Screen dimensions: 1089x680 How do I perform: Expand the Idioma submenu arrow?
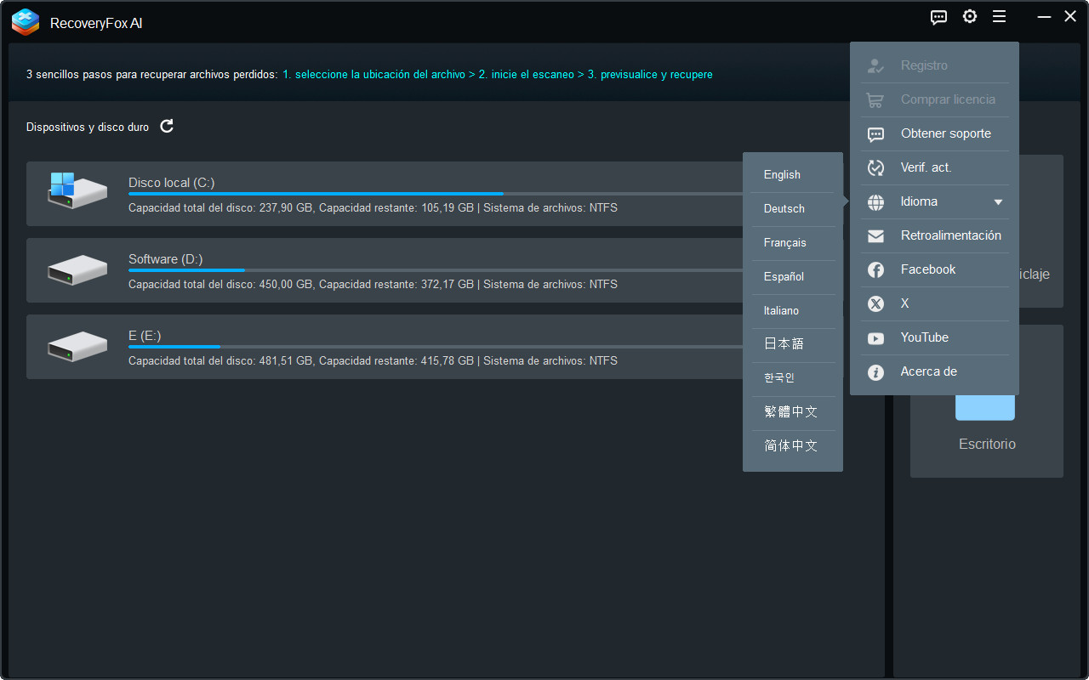[x=998, y=202]
